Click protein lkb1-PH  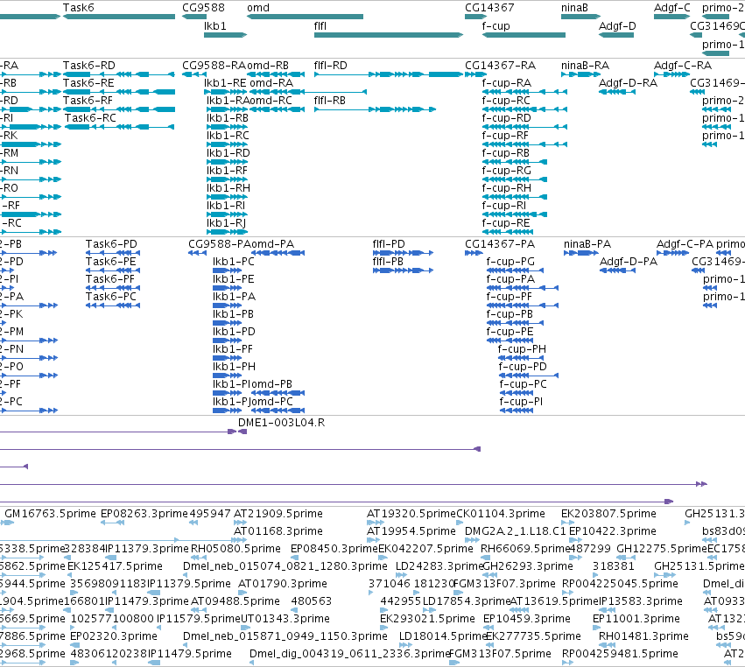point(234,366)
